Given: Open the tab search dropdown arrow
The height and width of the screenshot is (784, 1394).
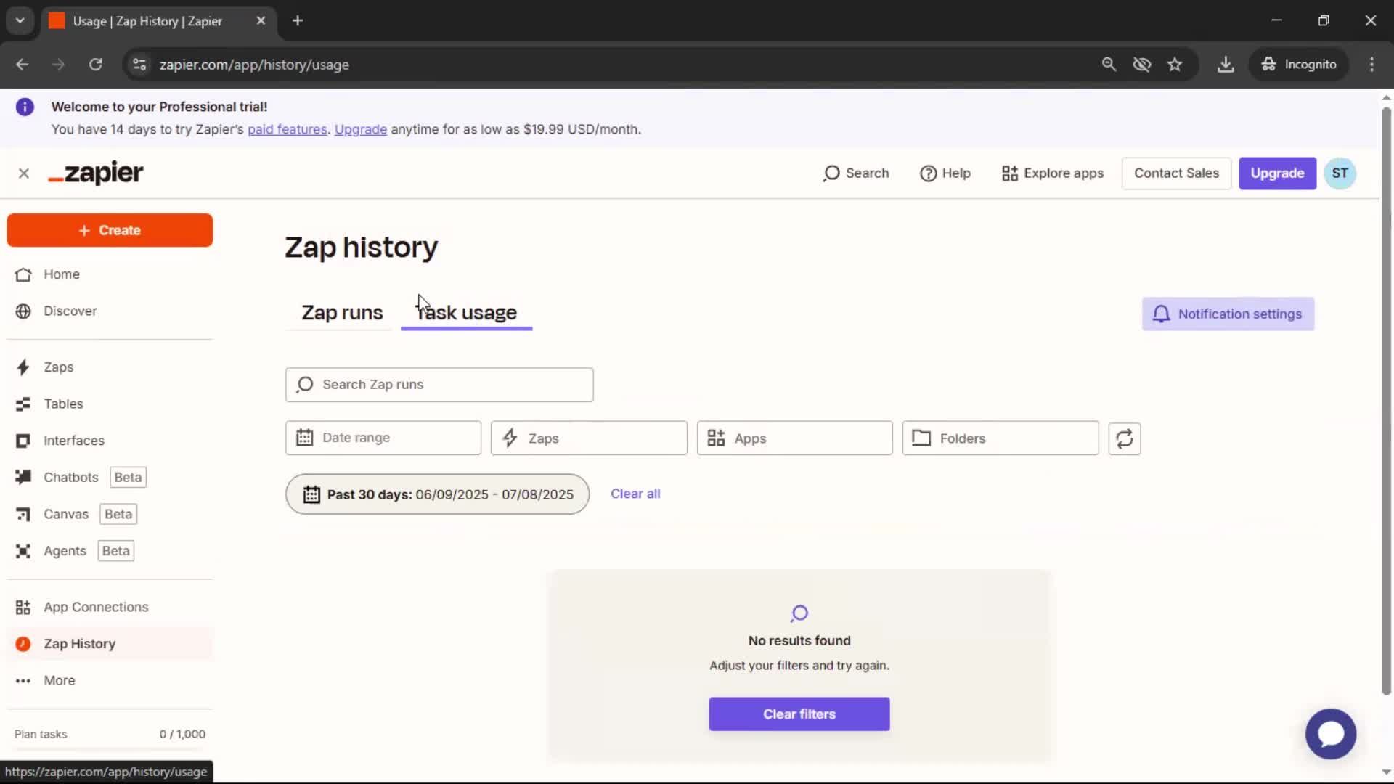Looking at the screenshot, I should (20, 21).
